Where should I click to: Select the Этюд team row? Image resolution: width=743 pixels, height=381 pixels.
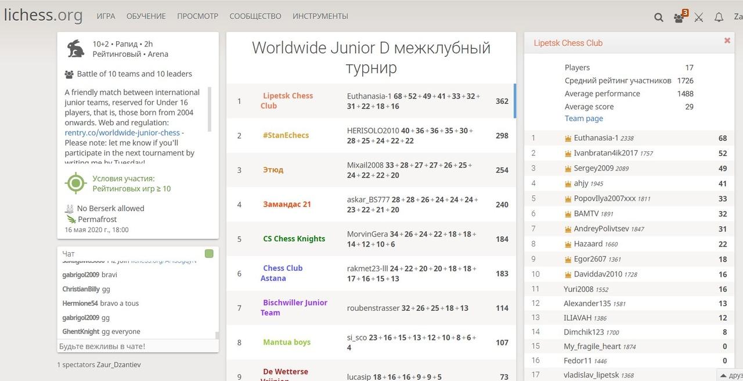coord(371,170)
